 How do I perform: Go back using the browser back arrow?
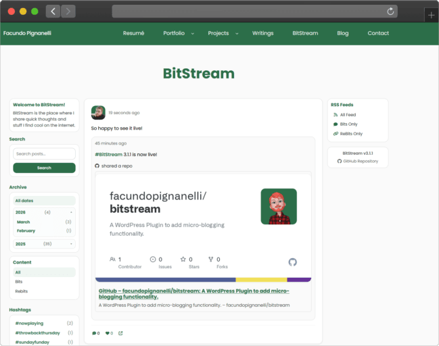53,11
